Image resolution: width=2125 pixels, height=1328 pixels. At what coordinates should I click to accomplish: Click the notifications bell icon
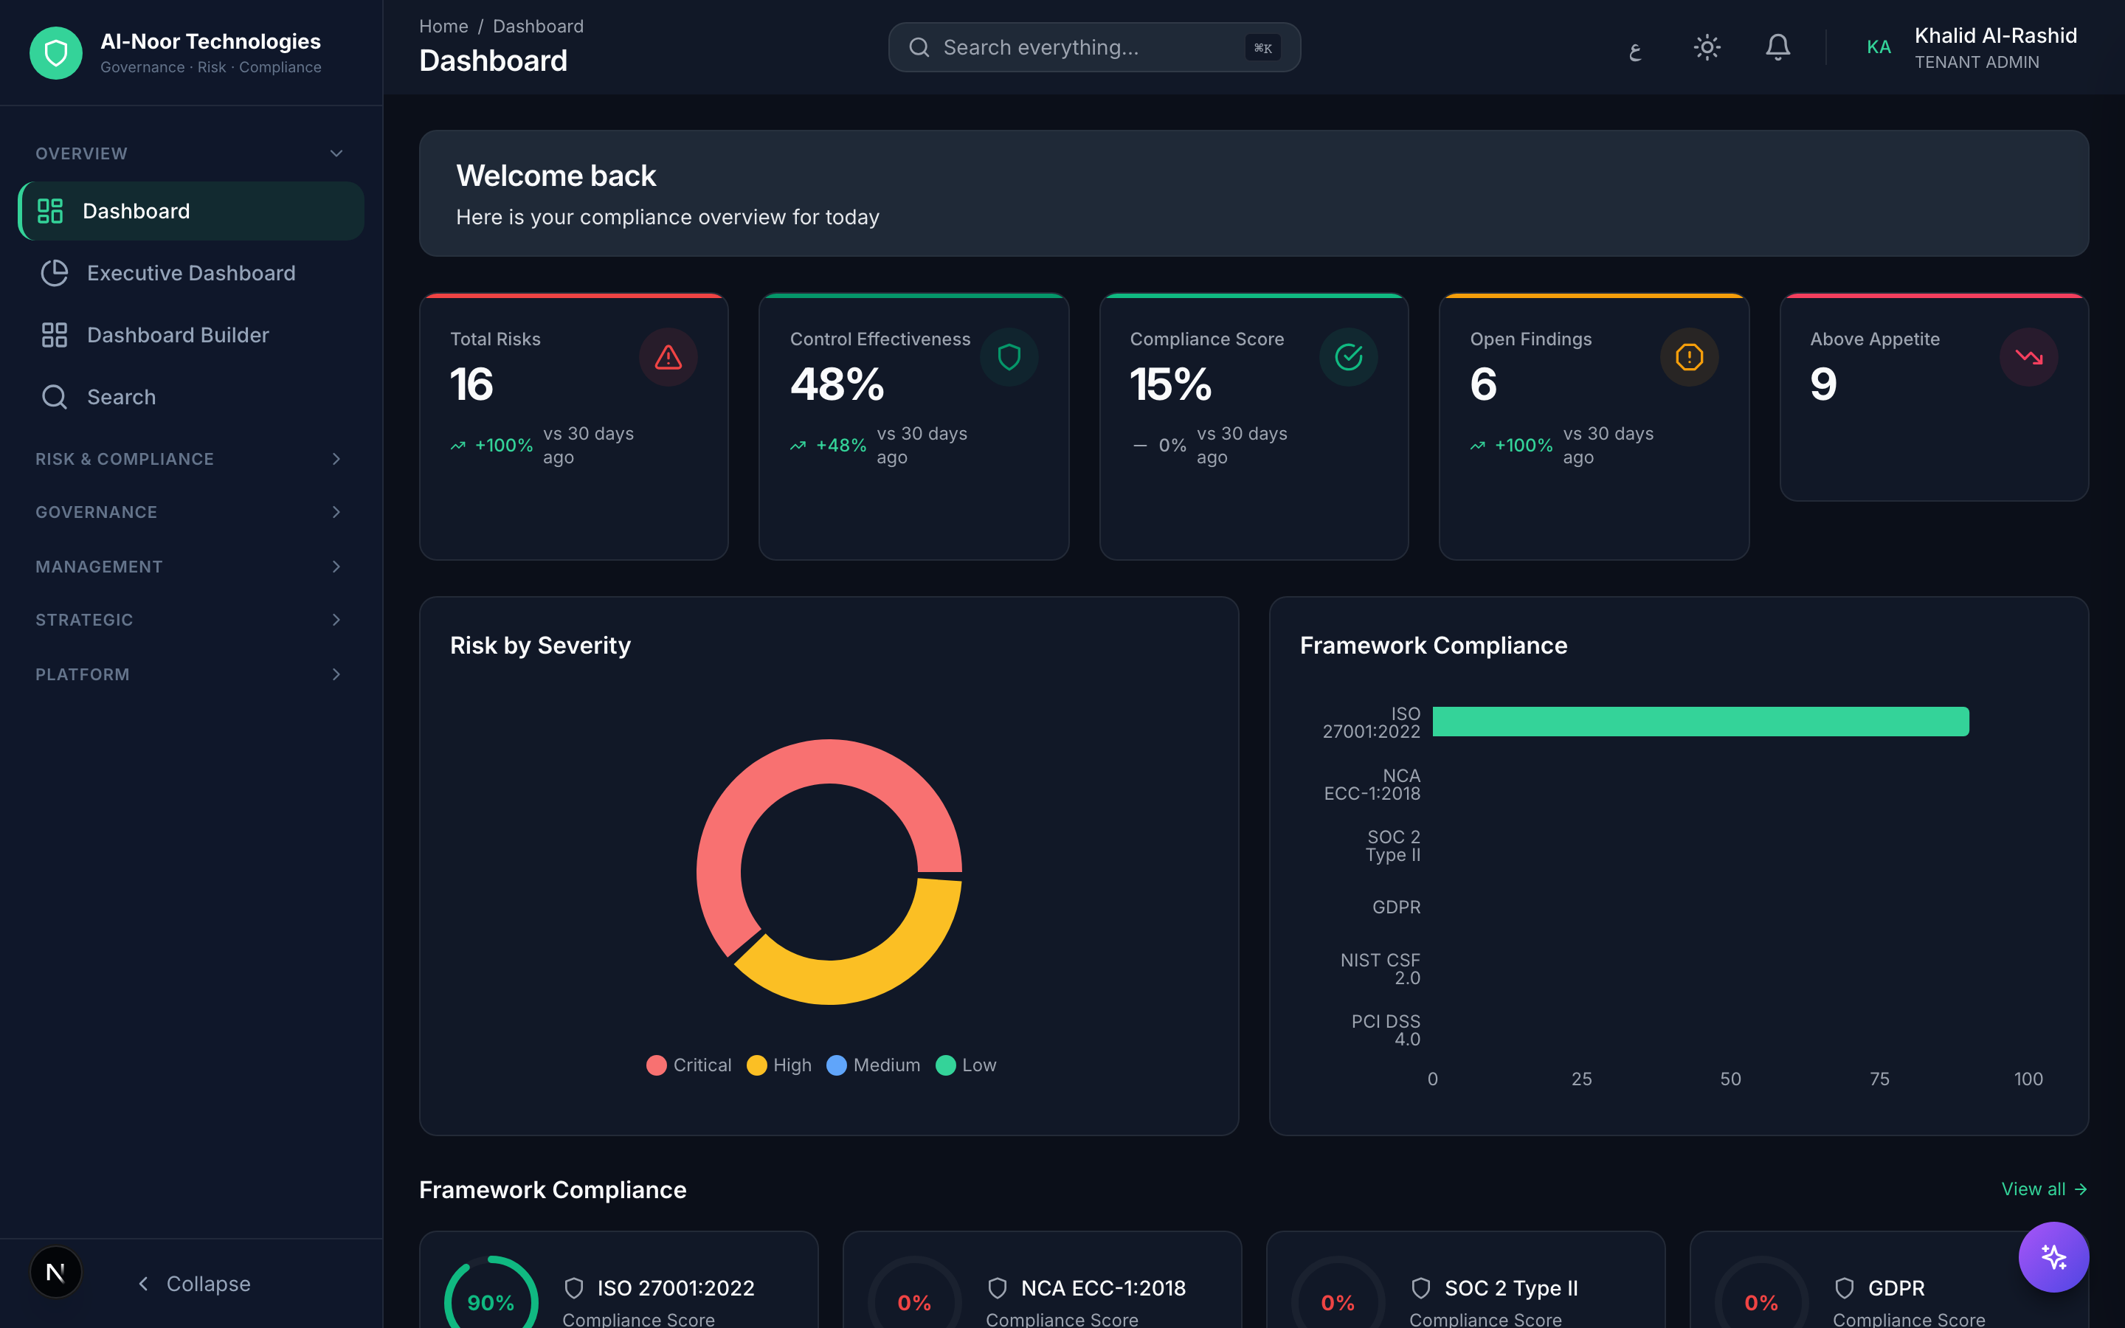[x=1777, y=47]
